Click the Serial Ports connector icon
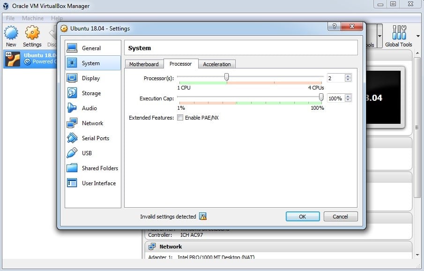424x271 pixels. [x=72, y=138]
